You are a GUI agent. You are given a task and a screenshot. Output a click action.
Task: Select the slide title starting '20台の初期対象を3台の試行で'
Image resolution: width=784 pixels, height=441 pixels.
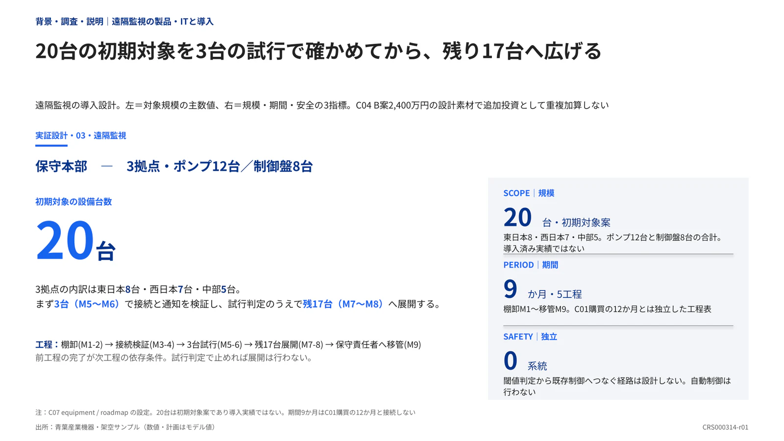pyautogui.click(x=318, y=51)
